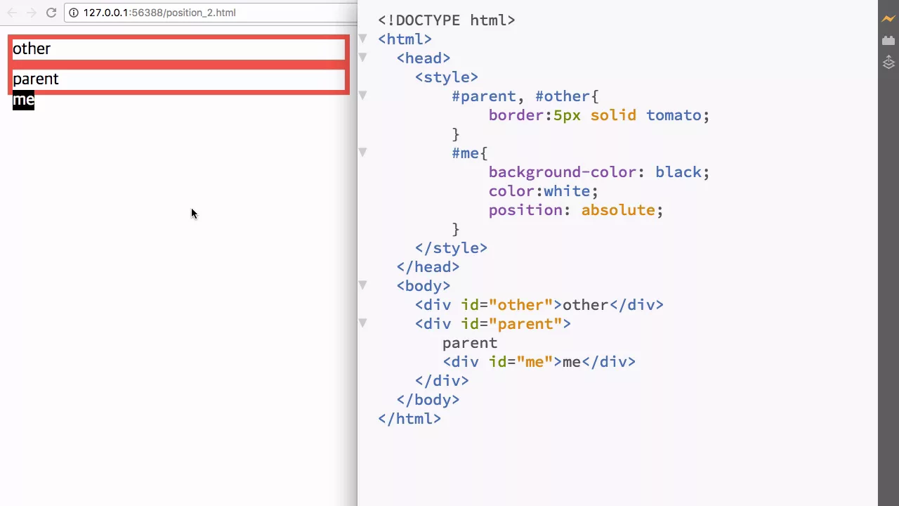View site information icon in address bar

coord(73,13)
